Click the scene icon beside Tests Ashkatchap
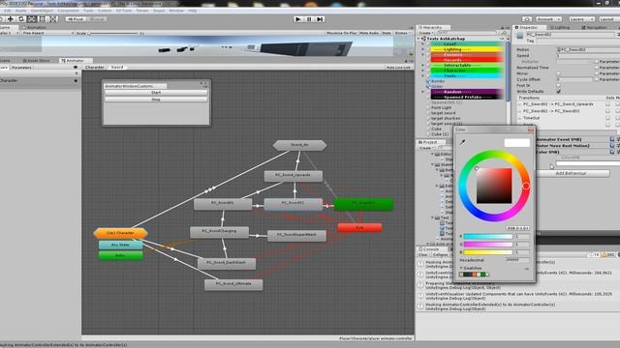The image size is (620, 348). click(423, 39)
